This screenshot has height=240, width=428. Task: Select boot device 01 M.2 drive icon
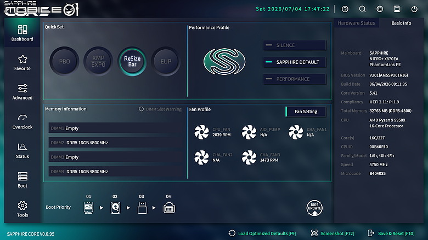pyautogui.click(x=88, y=208)
